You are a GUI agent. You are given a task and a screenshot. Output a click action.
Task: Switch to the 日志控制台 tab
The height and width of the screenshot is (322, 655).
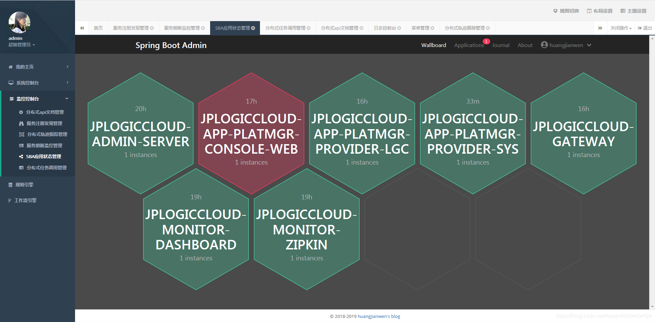385,28
